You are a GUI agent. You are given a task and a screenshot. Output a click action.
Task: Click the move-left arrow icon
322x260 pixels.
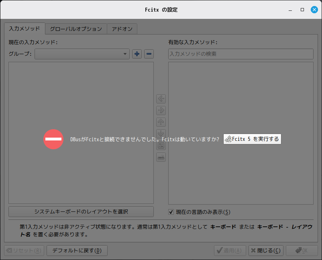(x=161, y=99)
